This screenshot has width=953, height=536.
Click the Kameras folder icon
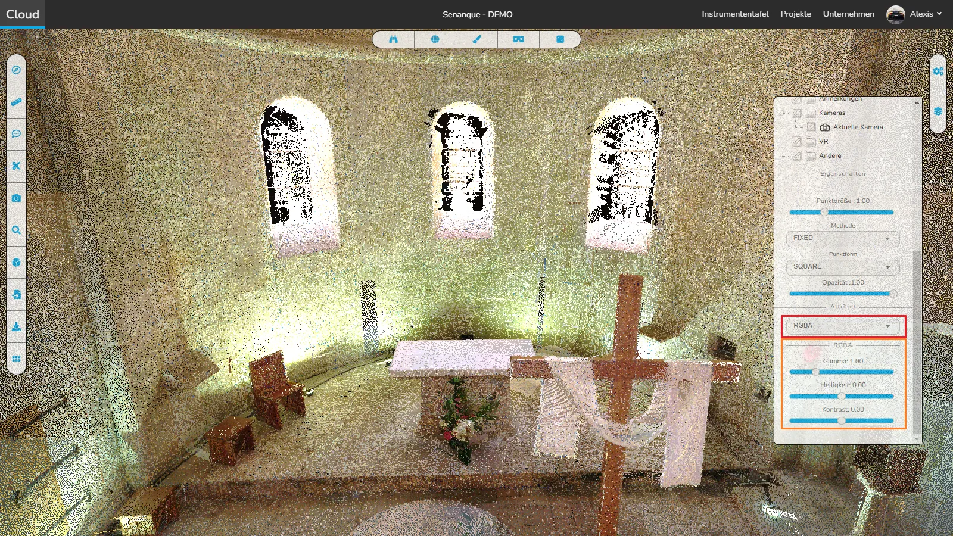811,113
